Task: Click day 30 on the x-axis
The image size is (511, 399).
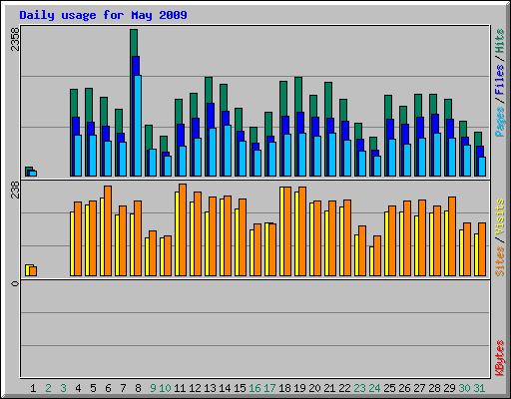Action: tap(464, 388)
